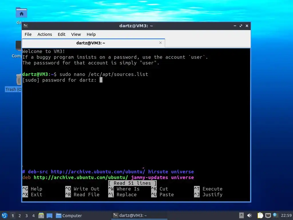Viewport: 293px width, 220px height.
Task: Click the update notifier tray icon
Action: pos(275,215)
